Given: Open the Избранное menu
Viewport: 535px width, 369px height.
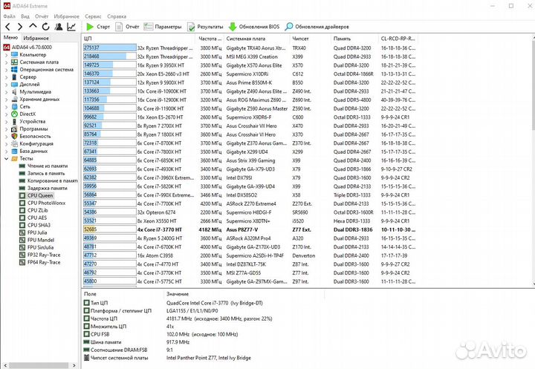Looking at the screenshot, I should point(67,16).
